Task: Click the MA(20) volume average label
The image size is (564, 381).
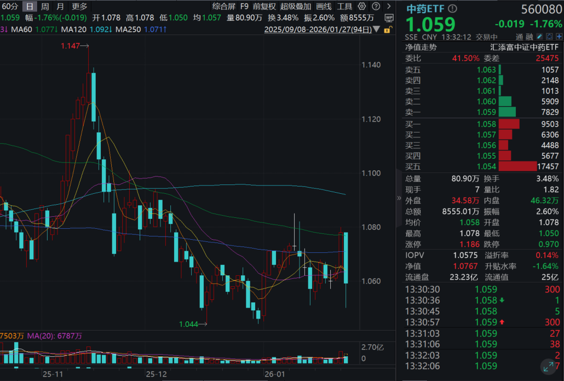Action: 55,337
